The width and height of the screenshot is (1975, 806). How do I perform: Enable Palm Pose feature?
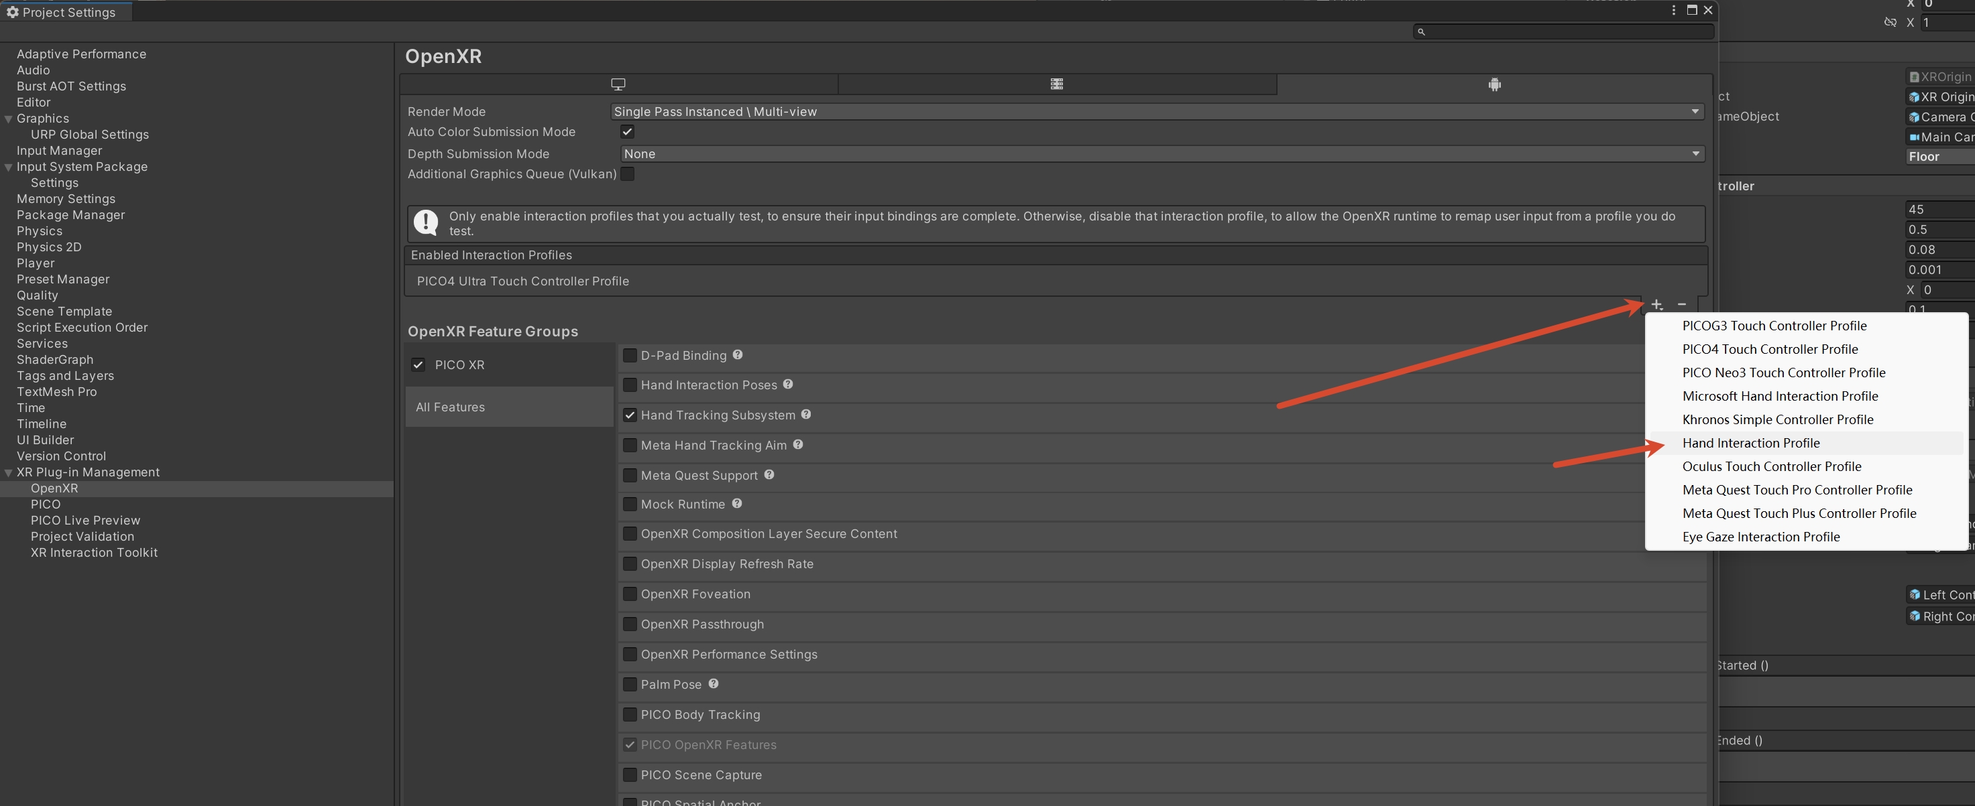point(630,684)
